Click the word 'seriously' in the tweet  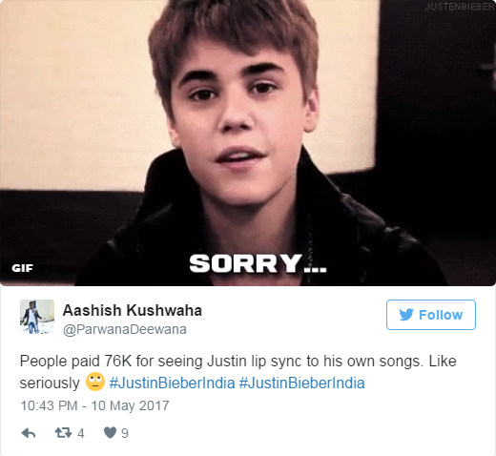pyautogui.click(x=50, y=383)
